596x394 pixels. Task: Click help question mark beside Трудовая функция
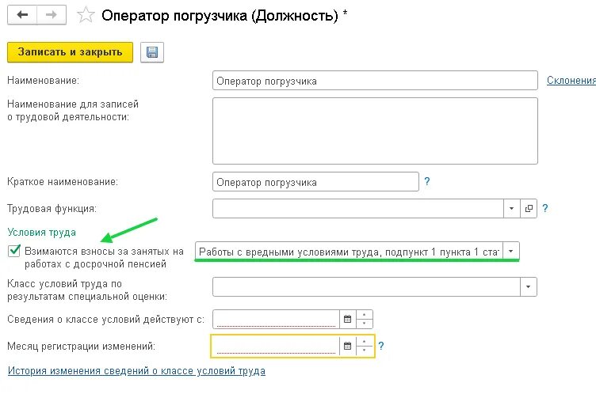pyautogui.click(x=545, y=209)
